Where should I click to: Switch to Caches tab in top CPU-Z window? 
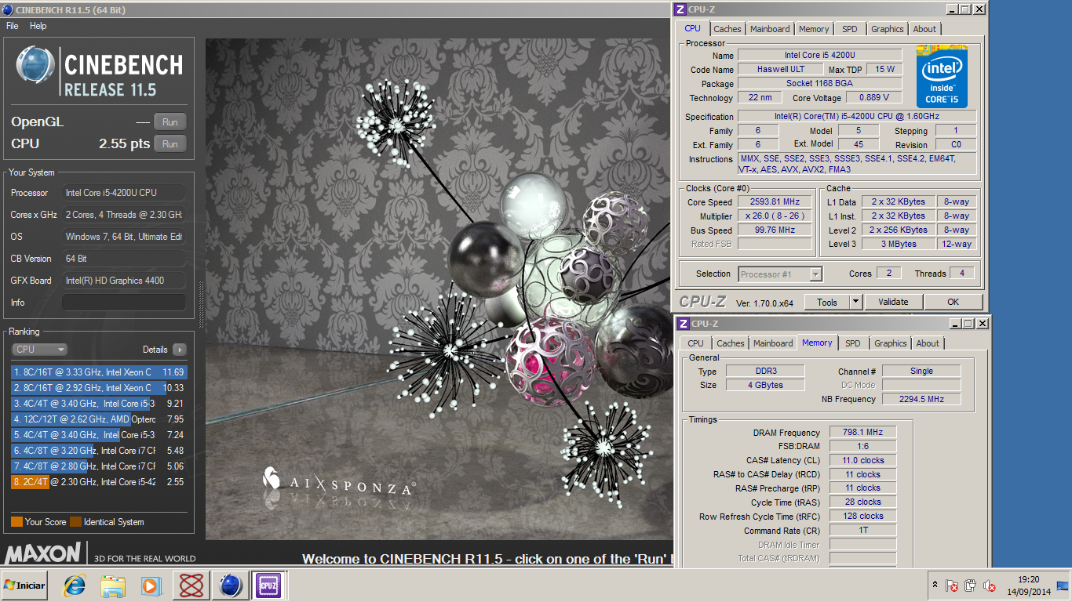point(727,29)
